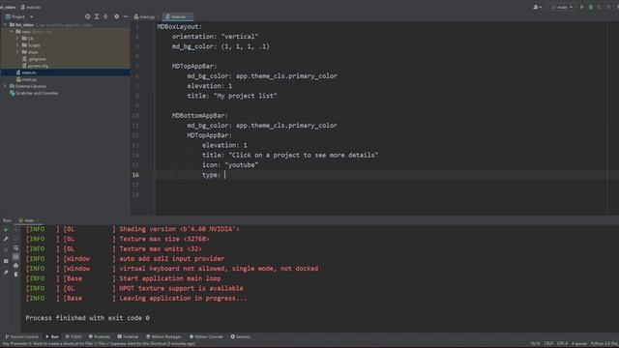The image size is (619, 348).
Task: Select pyvenv.cfg in Project tree
Action: pos(36,66)
